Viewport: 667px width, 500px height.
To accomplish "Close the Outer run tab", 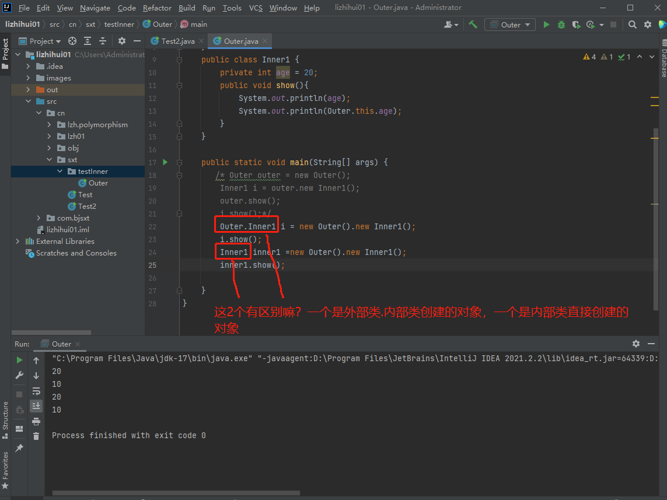I will [78, 344].
